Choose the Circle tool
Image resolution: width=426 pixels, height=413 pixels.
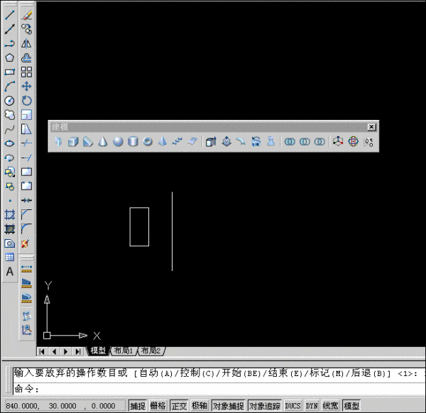[x=10, y=101]
